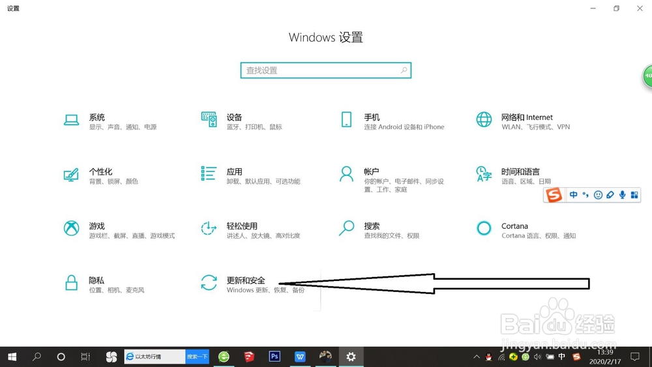Open the 设备 (Devices) settings category
Viewport: 652px width, 367px height.
click(241, 121)
